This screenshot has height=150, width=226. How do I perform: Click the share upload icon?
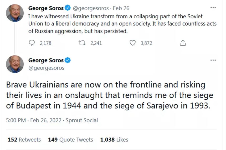click(x=183, y=43)
